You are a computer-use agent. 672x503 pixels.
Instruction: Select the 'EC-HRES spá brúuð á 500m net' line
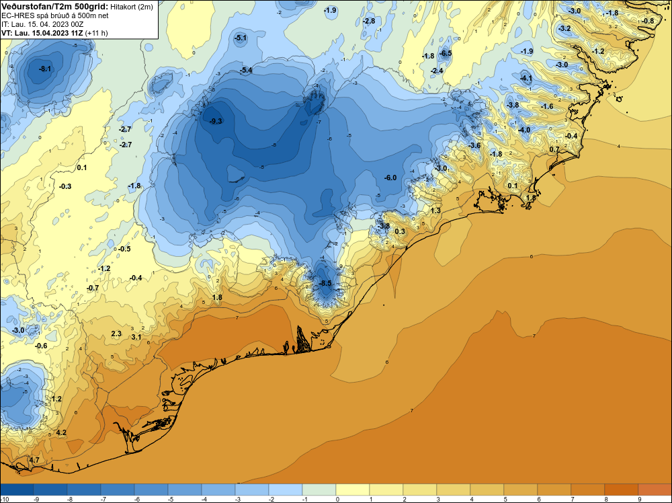click(55, 15)
